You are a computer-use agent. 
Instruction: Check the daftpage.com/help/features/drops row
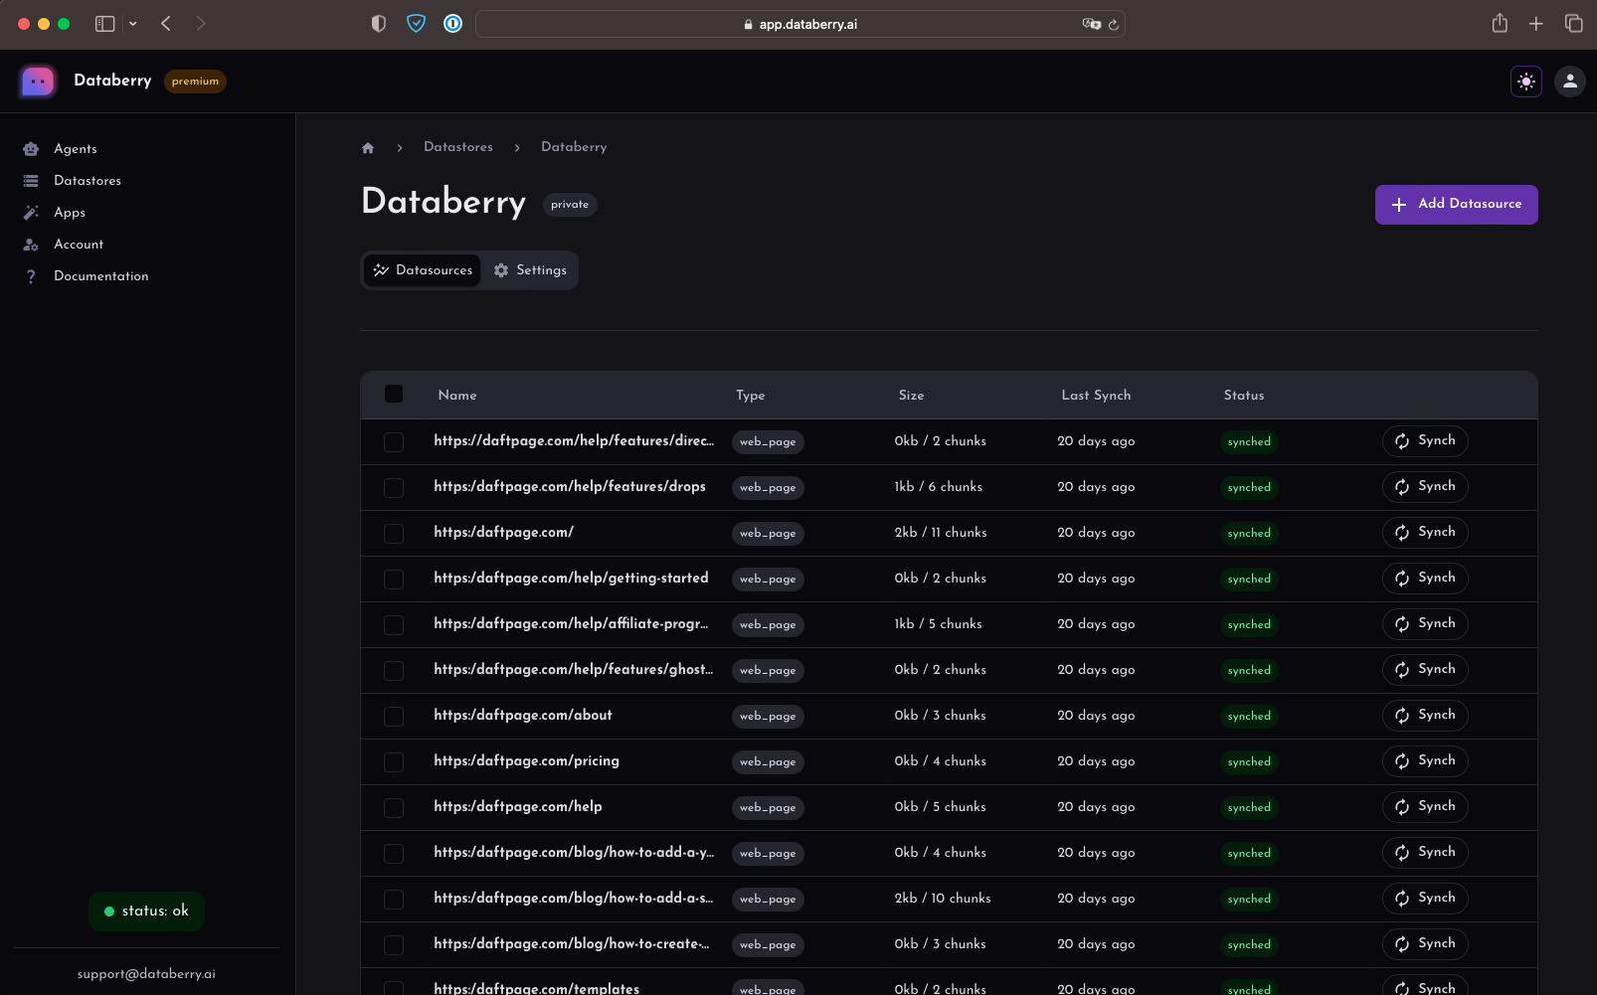click(394, 488)
